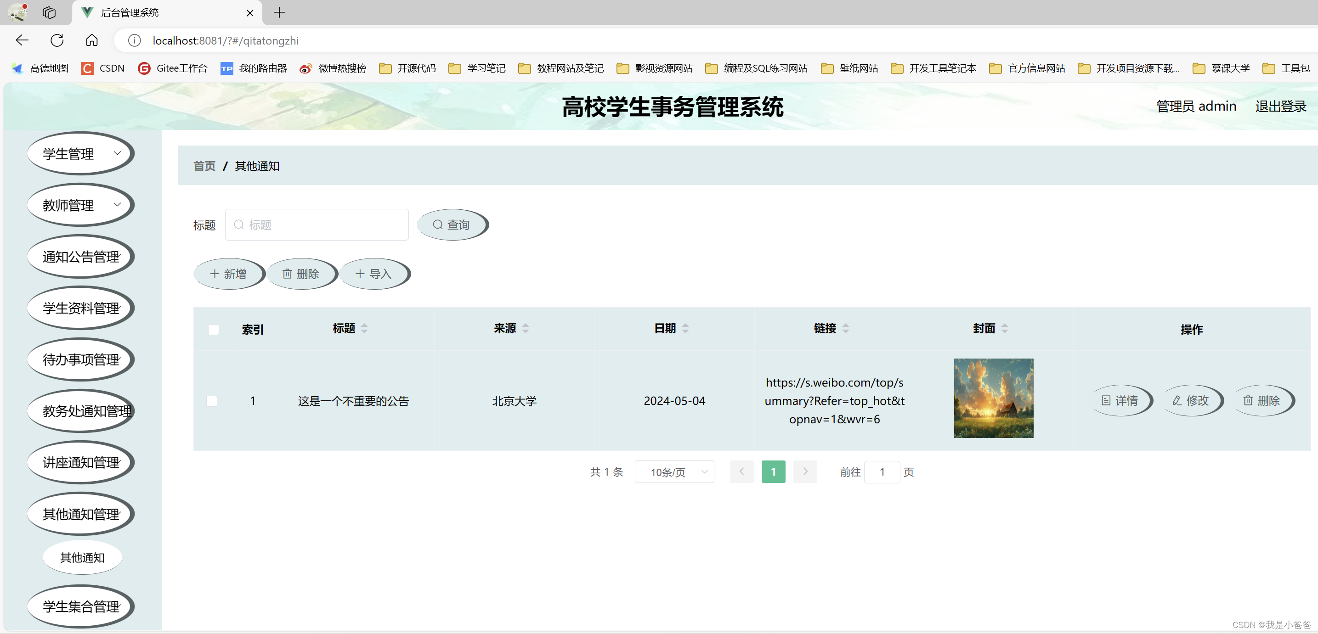The image size is (1318, 634).
Task: Click 退出登录 to log out
Action: 1280,107
